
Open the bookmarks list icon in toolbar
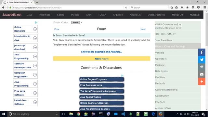[176, 7]
